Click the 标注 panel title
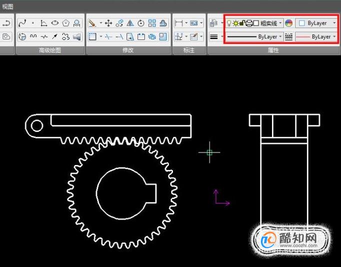Viewport: 341px width, 267px height. tap(189, 50)
